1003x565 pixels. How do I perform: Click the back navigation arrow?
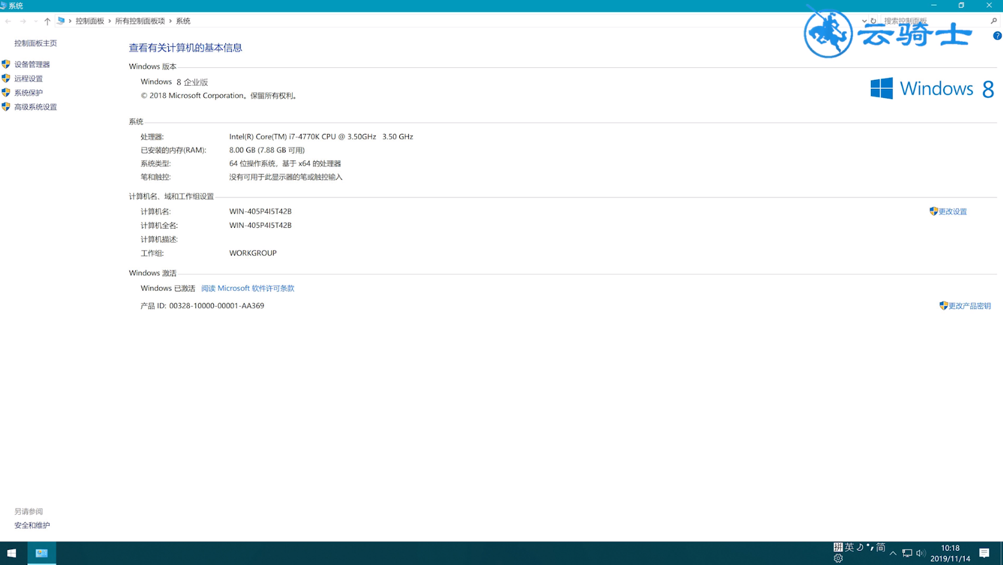tap(8, 21)
